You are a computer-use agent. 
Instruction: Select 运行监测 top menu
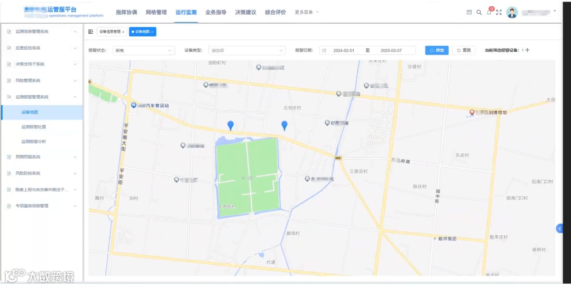(186, 12)
